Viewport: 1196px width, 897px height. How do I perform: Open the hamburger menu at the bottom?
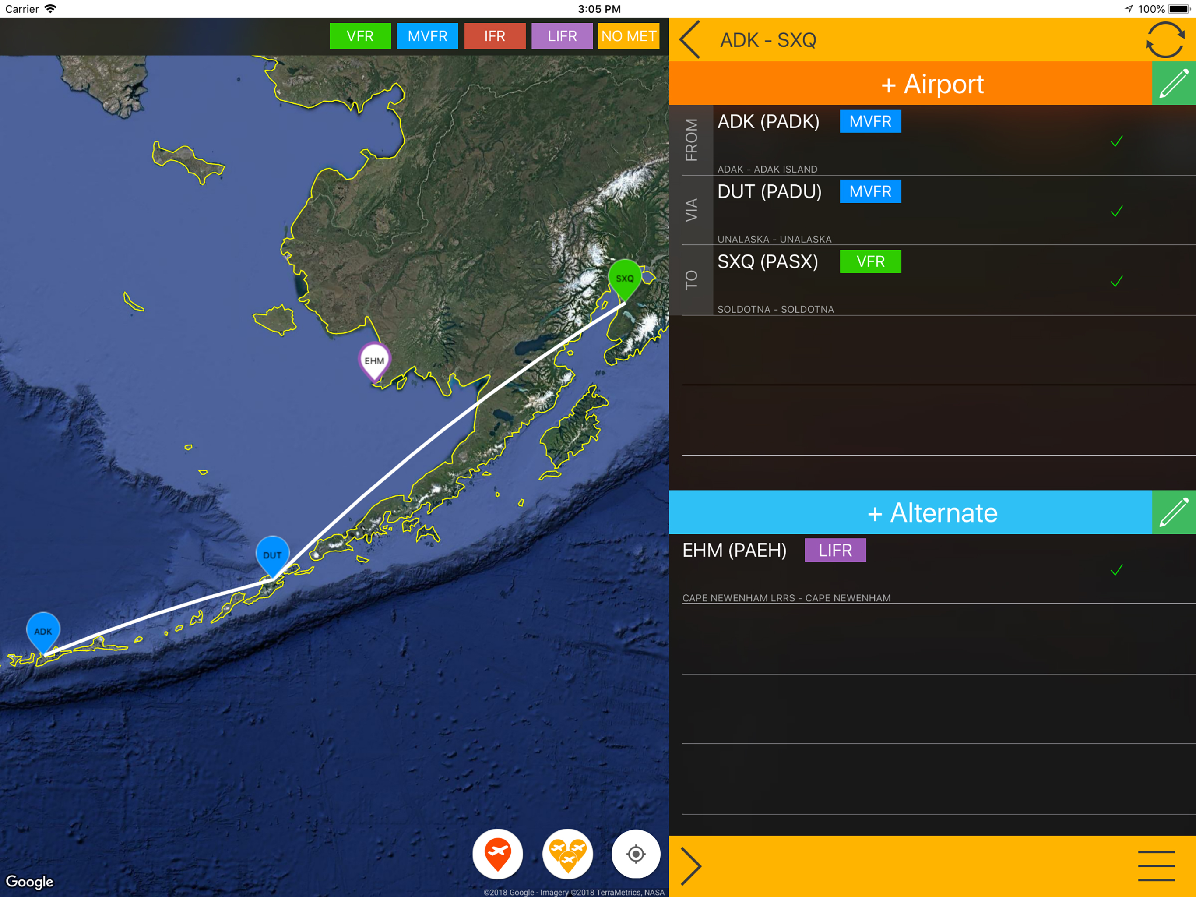[x=1156, y=865]
